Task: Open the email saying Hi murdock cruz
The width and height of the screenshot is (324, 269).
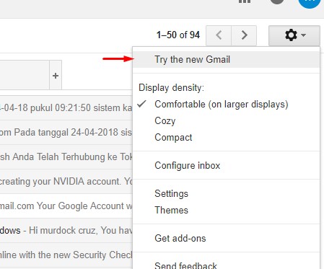Action: (66, 231)
